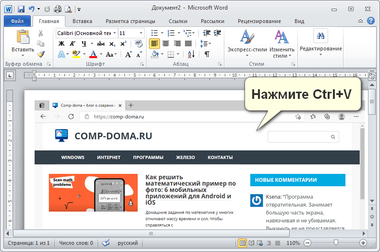Toggle justify alignment button
The width and height of the screenshot is (380, 252).
[x=188, y=44]
